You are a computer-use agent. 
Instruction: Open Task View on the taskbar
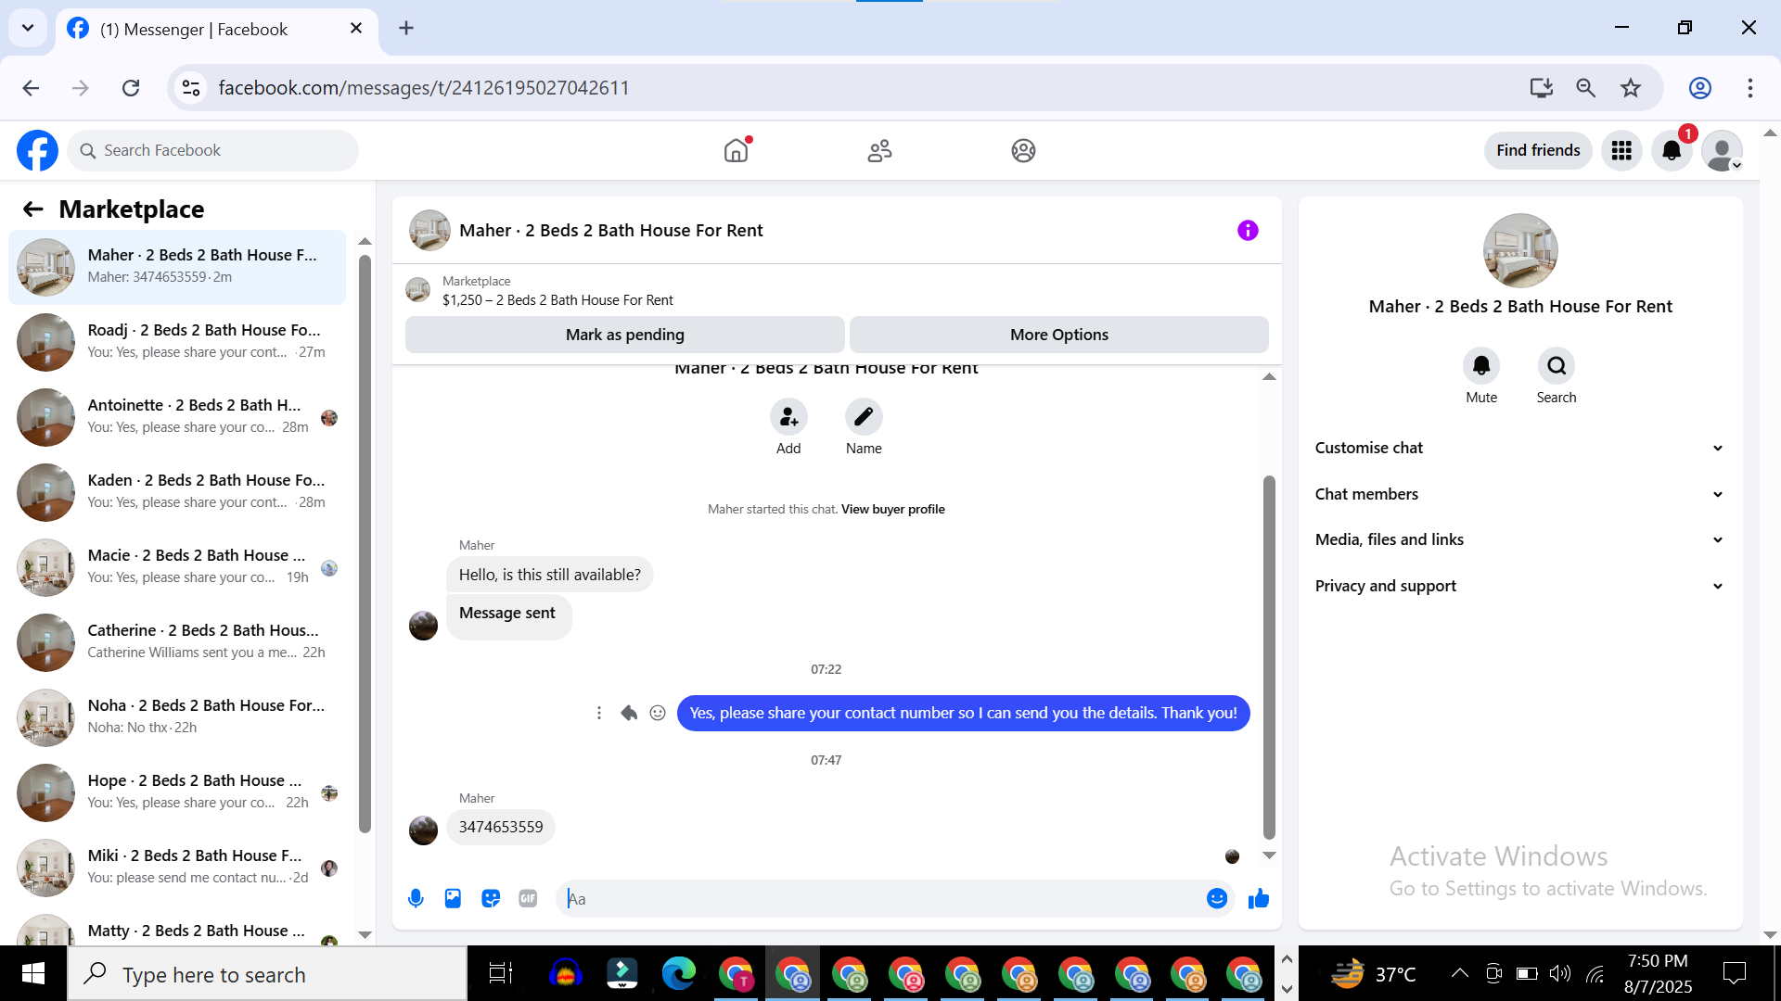pos(501,973)
